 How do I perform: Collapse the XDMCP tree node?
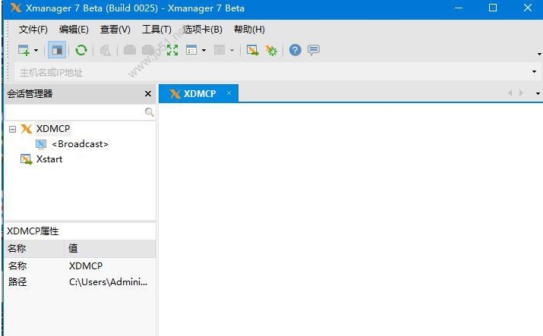point(12,129)
